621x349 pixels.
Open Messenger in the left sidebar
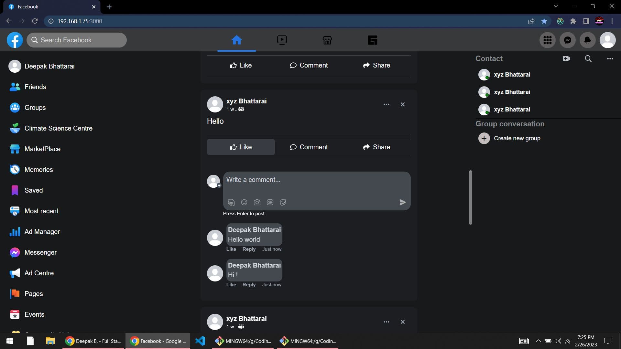(33, 252)
